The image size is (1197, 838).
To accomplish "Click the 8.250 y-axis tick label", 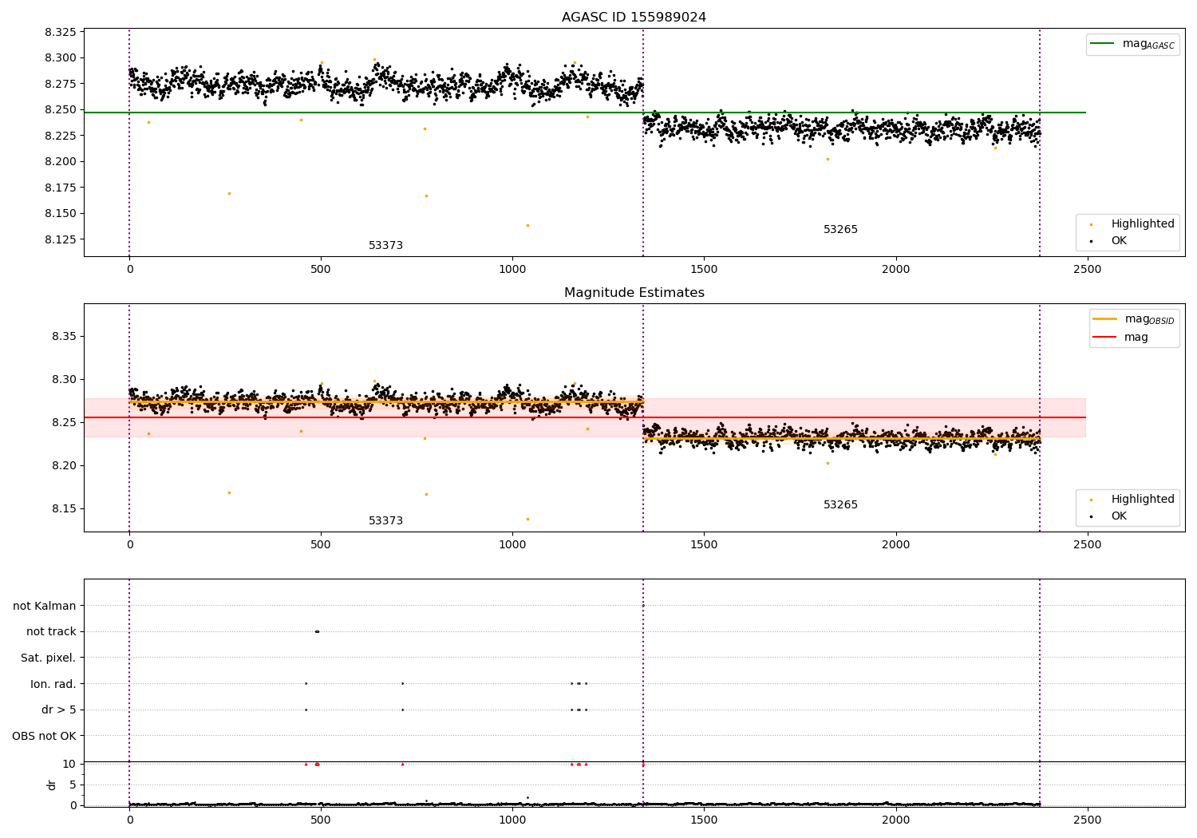I will click(61, 110).
